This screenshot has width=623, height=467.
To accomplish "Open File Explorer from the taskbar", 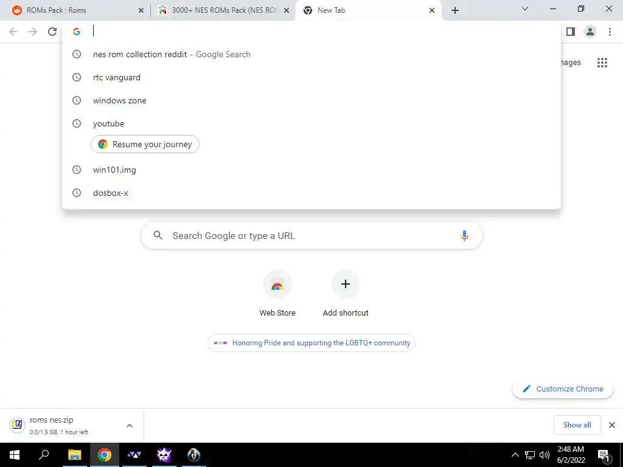I will point(74,455).
